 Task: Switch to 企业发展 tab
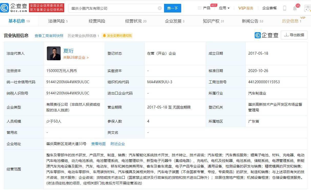[175, 21]
